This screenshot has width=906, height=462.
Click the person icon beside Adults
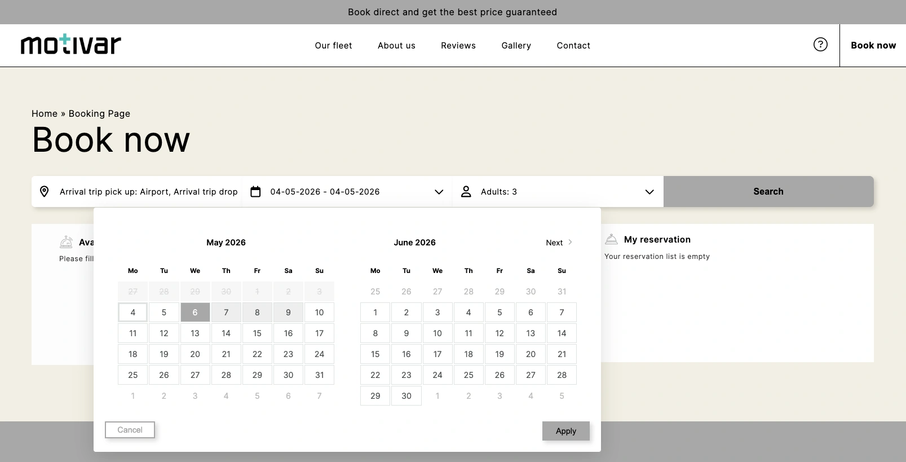point(466,192)
